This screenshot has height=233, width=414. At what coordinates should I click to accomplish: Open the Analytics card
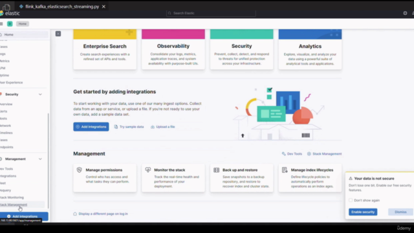pyautogui.click(x=310, y=49)
